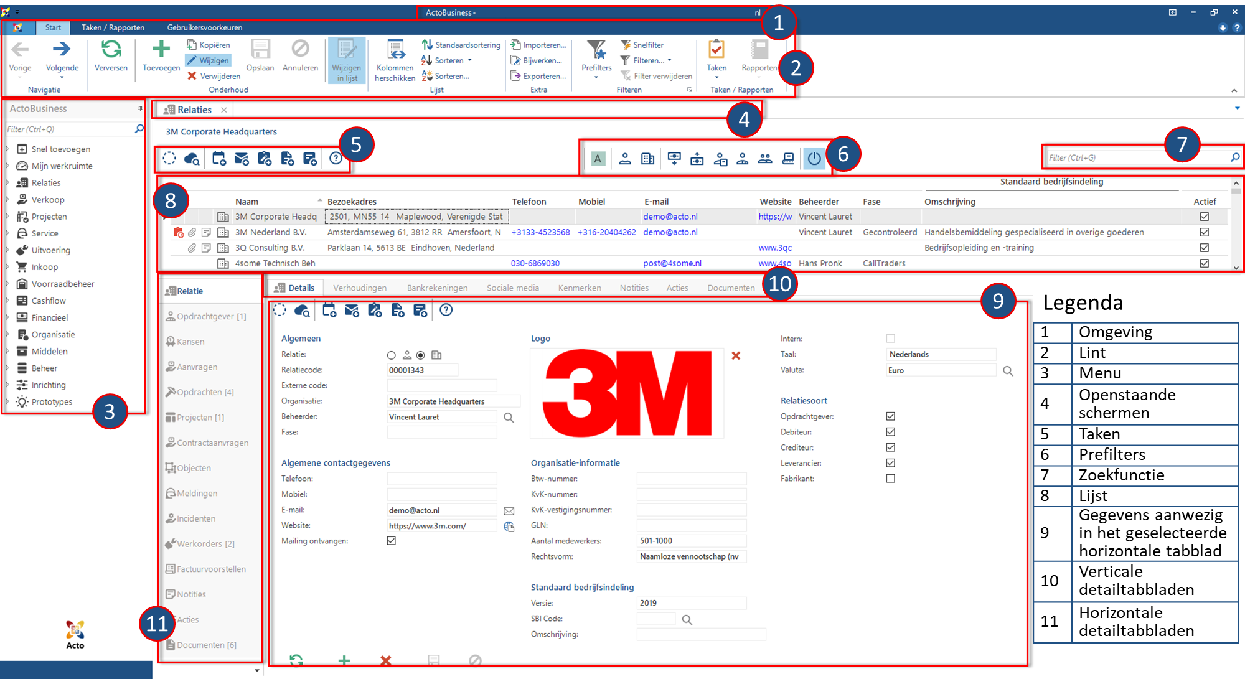Switch to the Bankrekeningen tab
The height and width of the screenshot is (679, 1245).
click(x=437, y=288)
